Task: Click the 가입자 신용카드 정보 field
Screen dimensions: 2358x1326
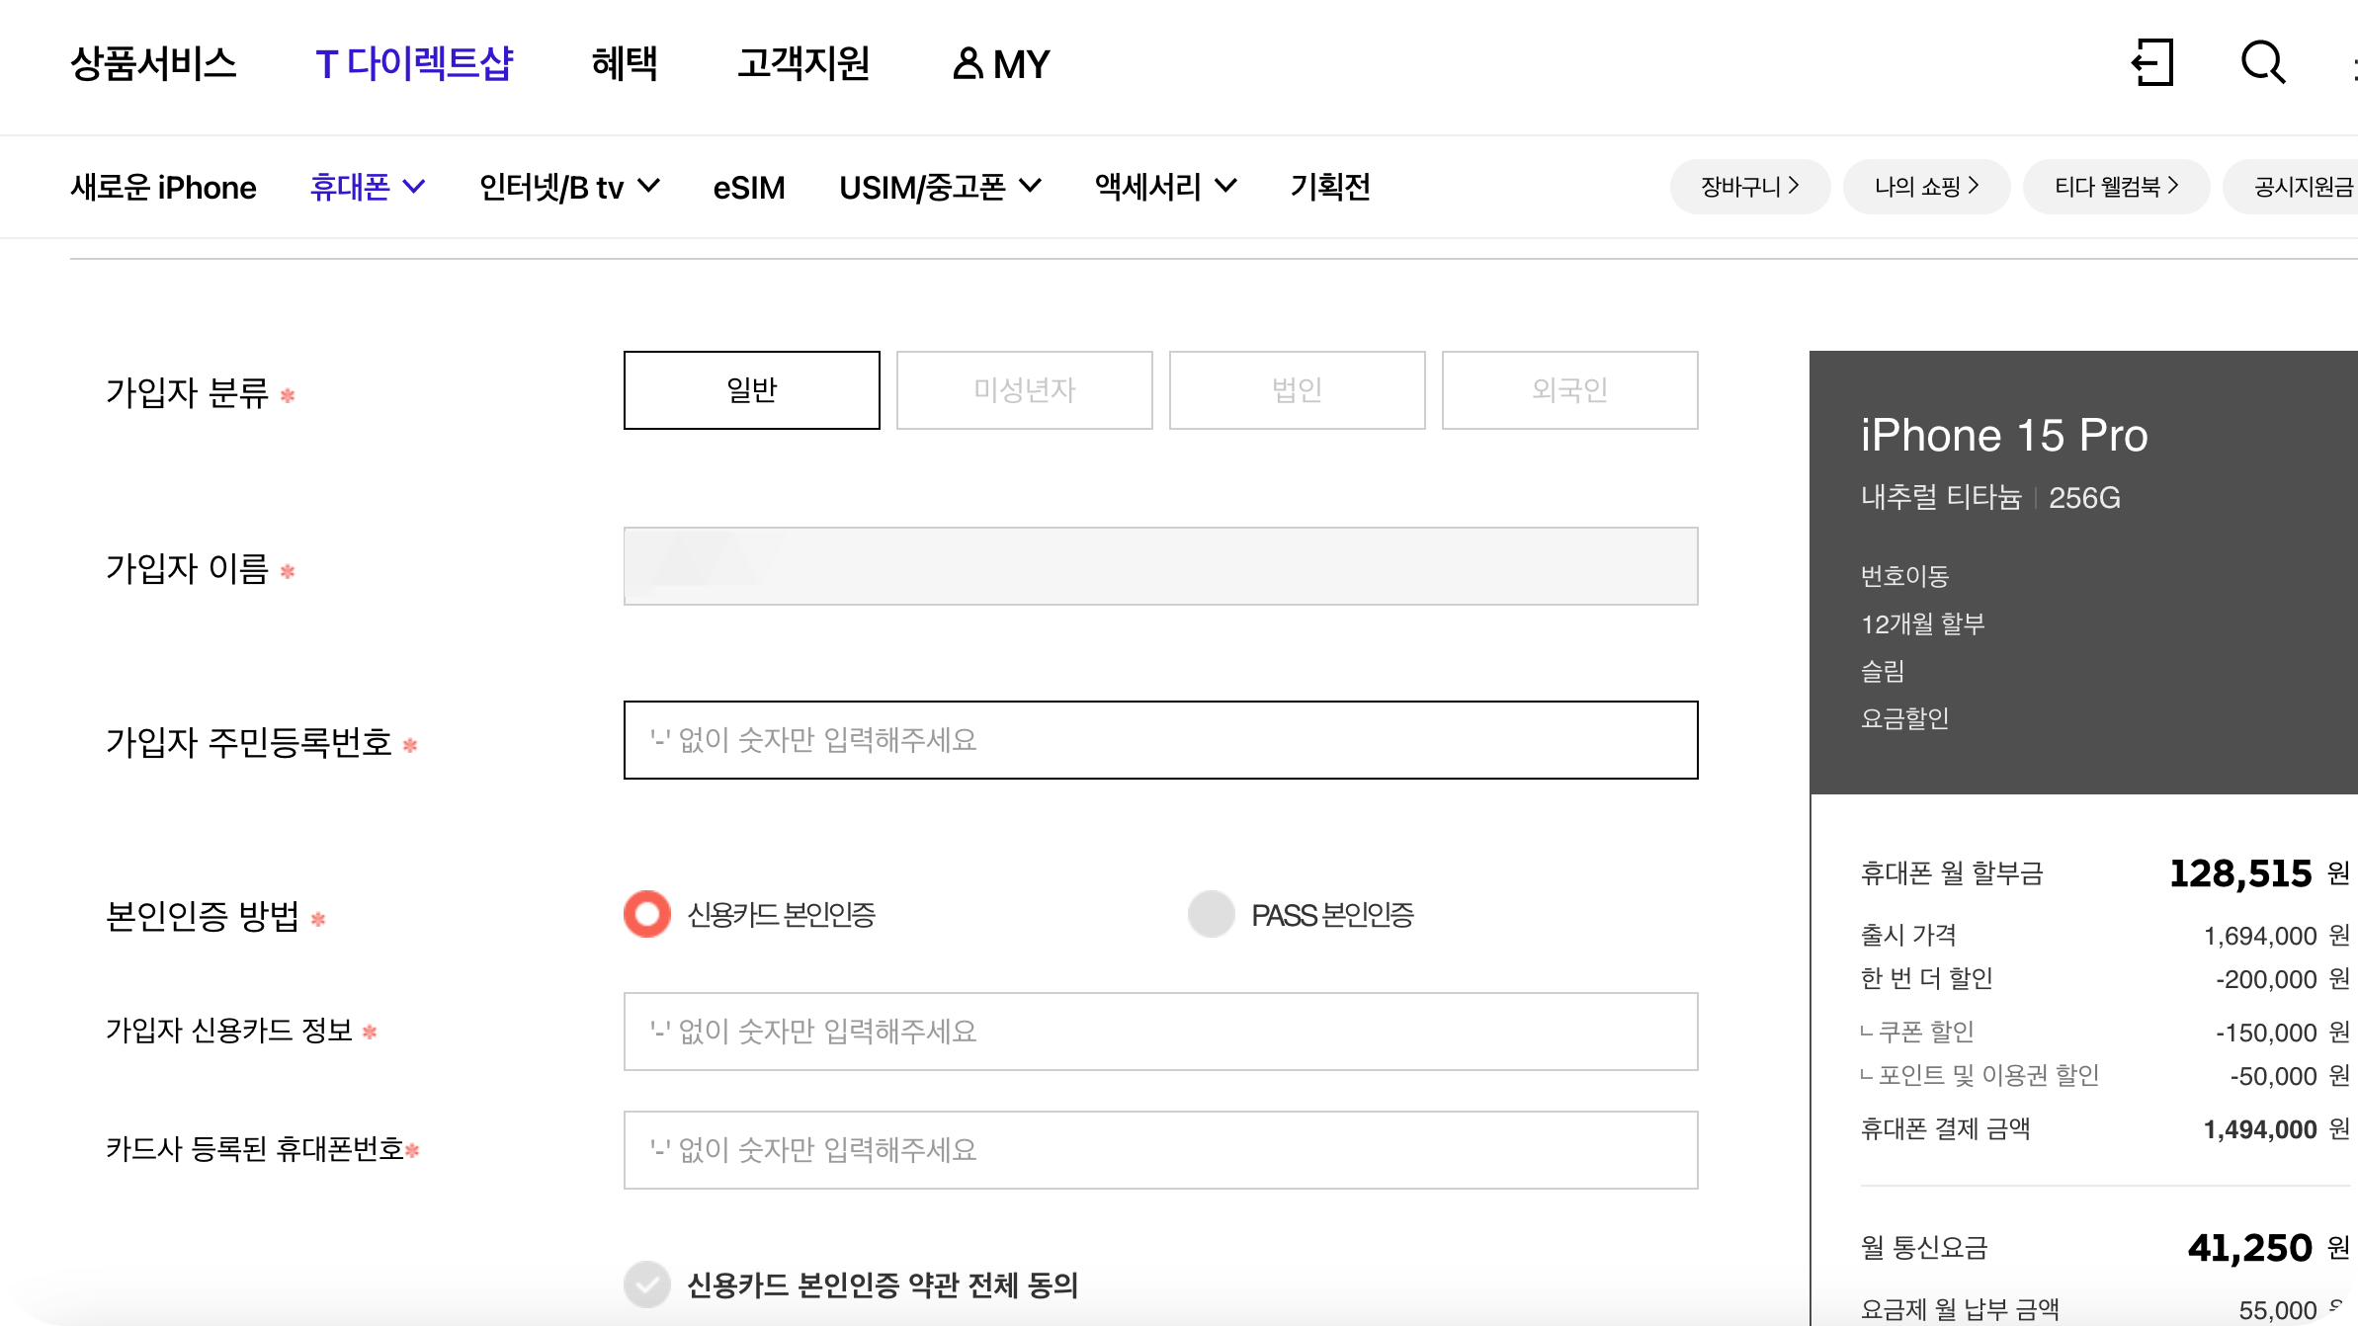Action: (1161, 1032)
